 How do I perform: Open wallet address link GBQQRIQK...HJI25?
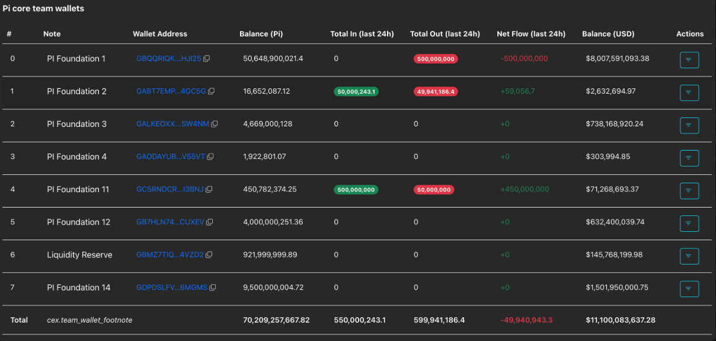(169, 59)
